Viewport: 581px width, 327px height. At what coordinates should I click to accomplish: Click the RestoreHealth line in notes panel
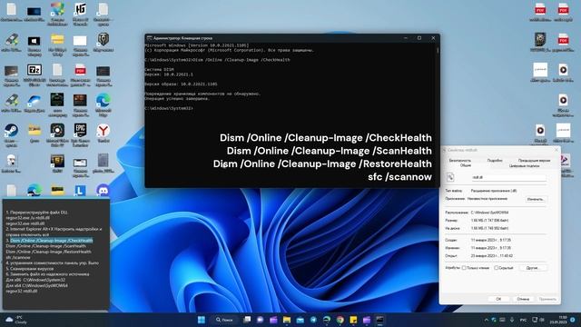(48, 252)
